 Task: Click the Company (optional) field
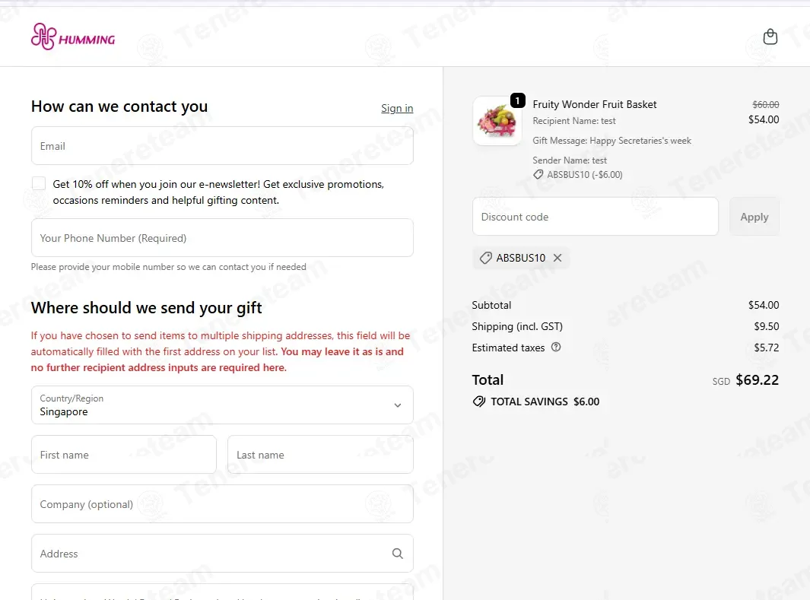point(222,504)
